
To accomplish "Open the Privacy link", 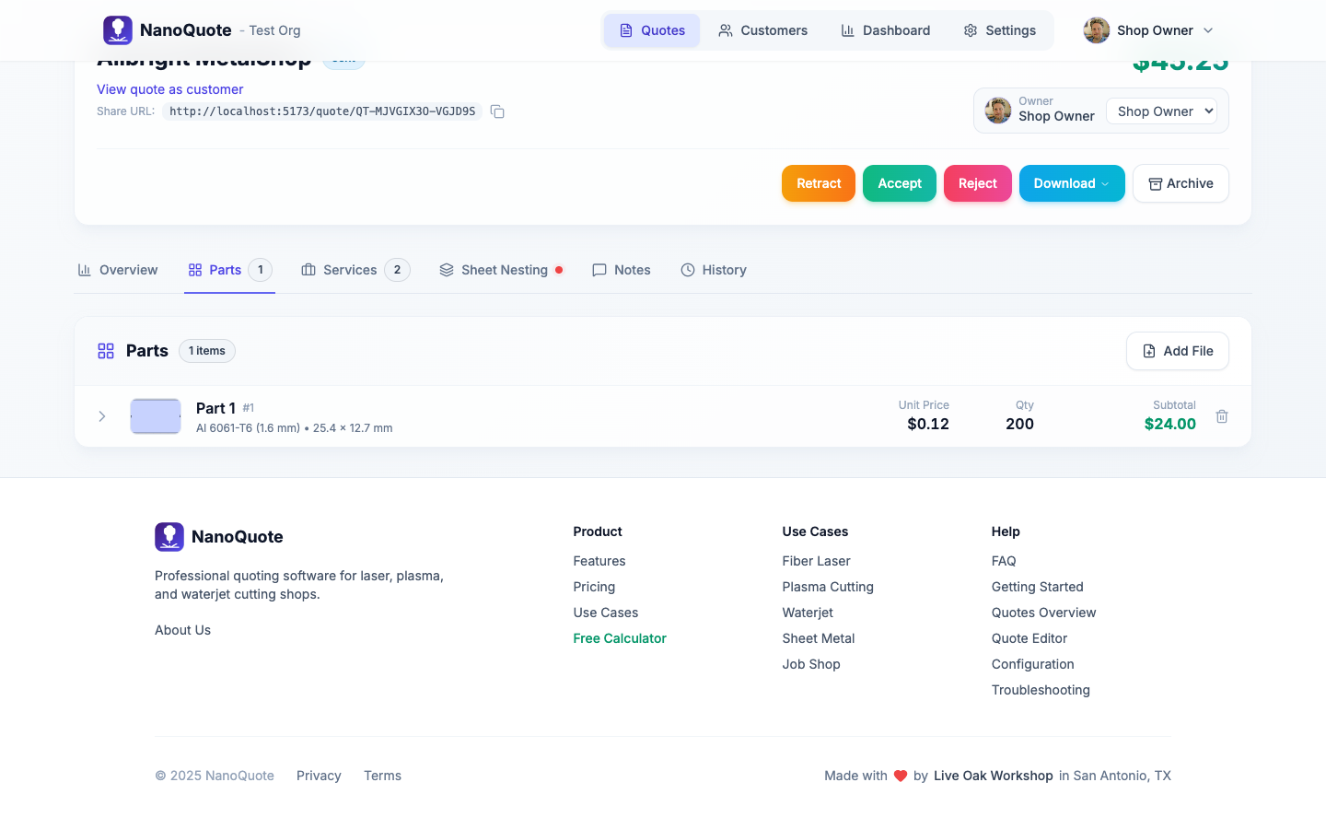I will point(319,776).
